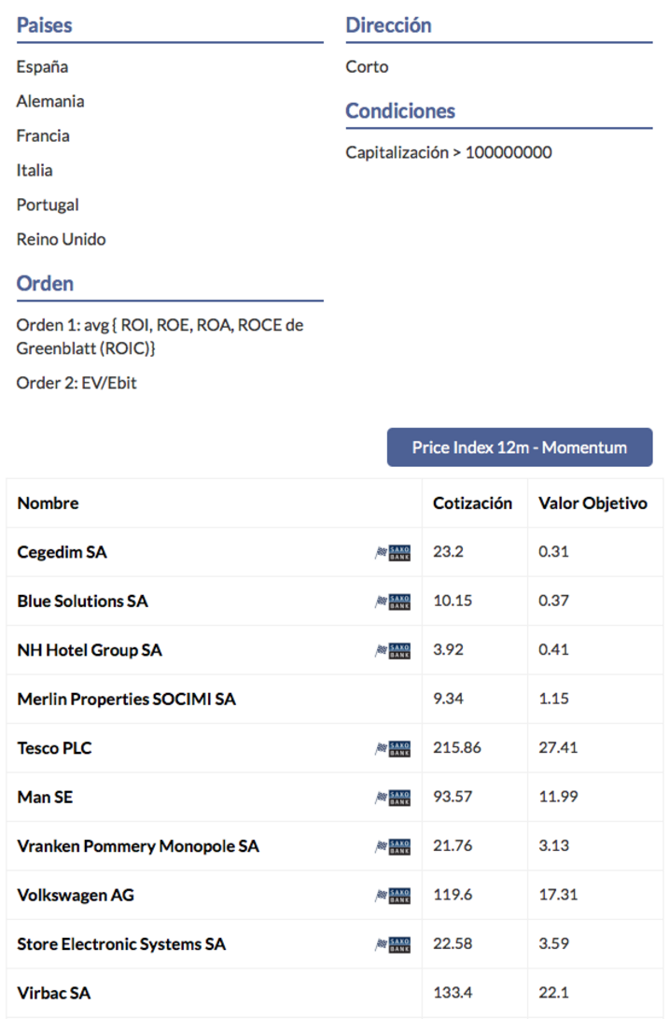Image resolution: width=669 pixels, height=1019 pixels.
Task: Sort by the Nombre column header
Action: 49,503
